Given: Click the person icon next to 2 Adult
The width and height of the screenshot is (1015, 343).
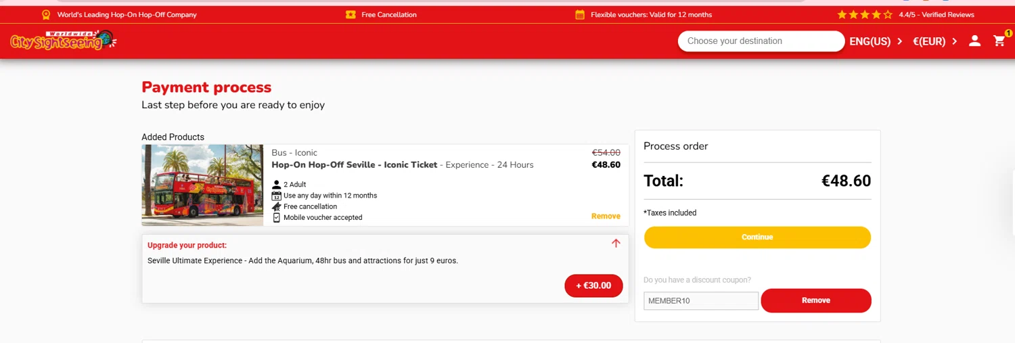Looking at the screenshot, I should pos(276,184).
